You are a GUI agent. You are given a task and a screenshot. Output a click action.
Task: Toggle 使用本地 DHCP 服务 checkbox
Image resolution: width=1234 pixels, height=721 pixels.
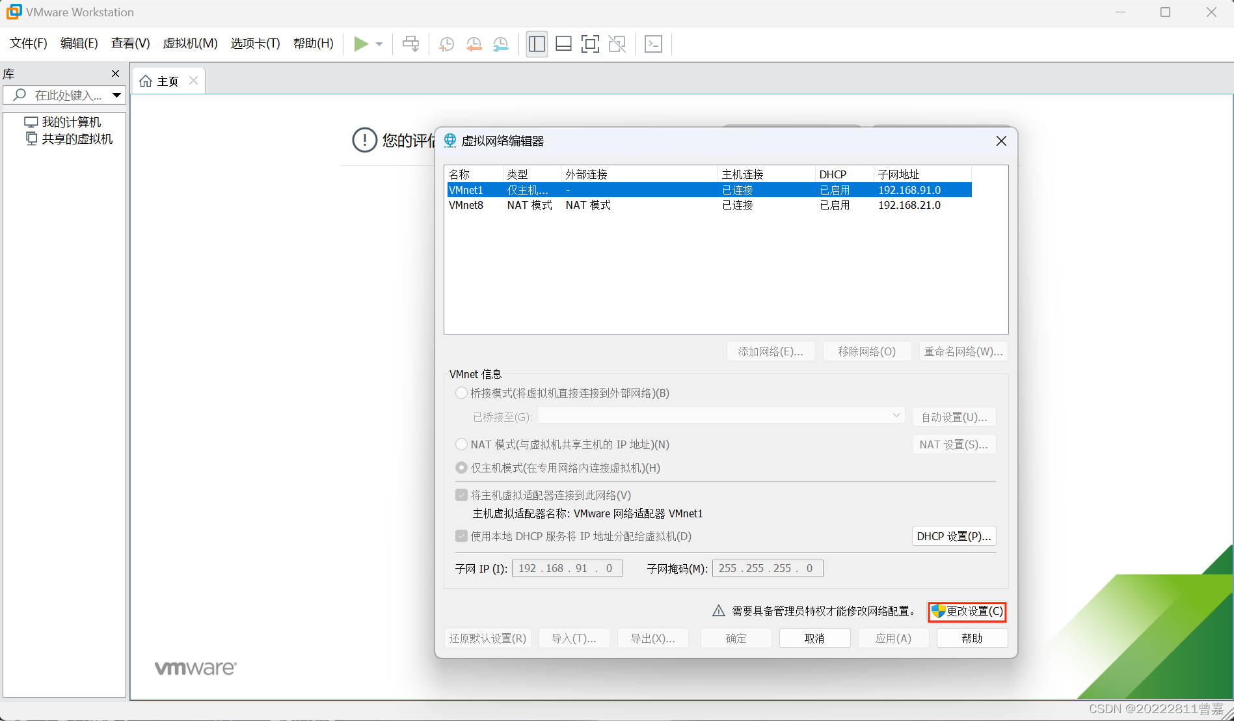[x=461, y=536]
